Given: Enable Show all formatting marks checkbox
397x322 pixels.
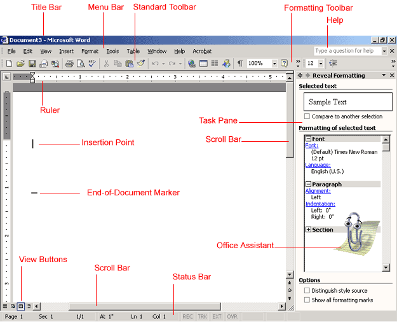Looking at the screenshot, I should tap(307, 300).
